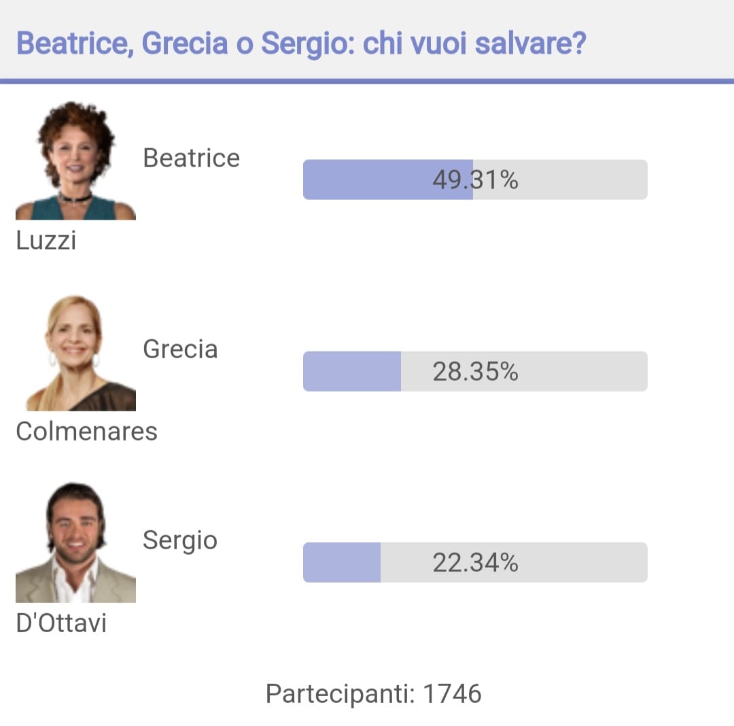Select the Grecia Colmenares photo thumbnail
Viewport: 734px width, 726px height.
[76, 352]
